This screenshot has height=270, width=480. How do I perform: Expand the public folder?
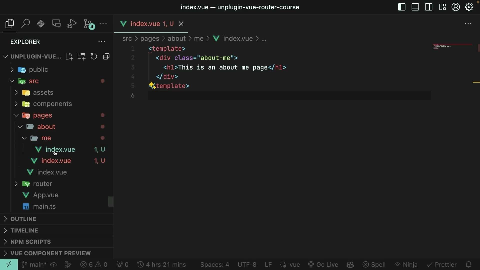coord(12,69)
